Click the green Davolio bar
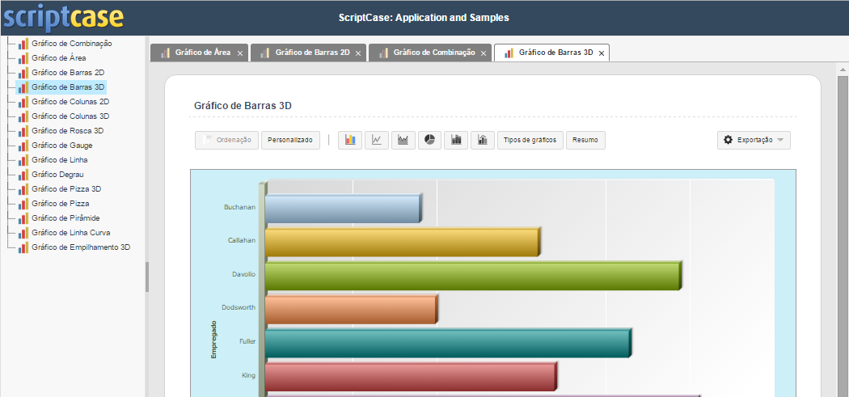 click(472, 275)
